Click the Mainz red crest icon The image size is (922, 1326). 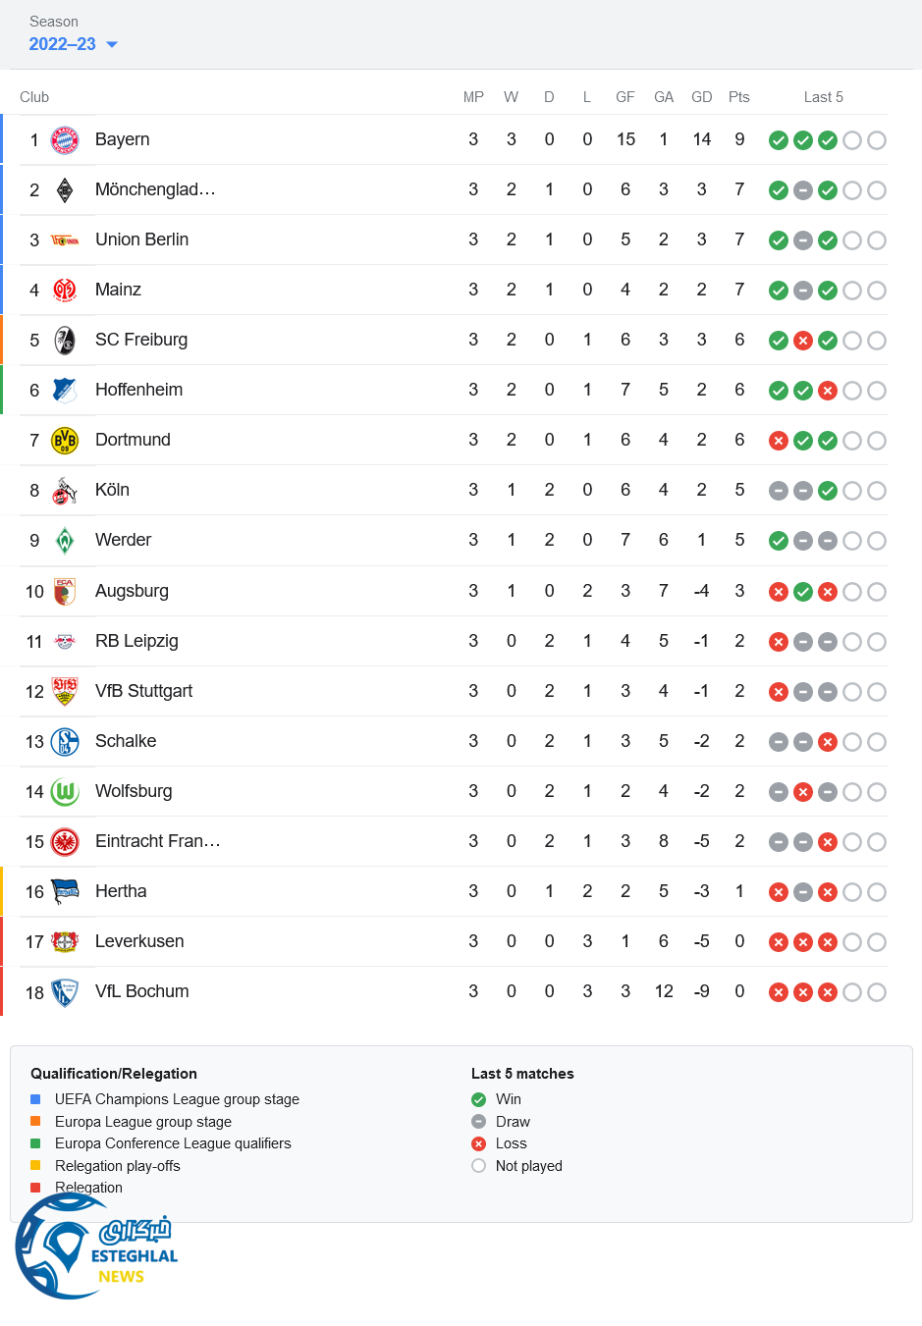65,290
